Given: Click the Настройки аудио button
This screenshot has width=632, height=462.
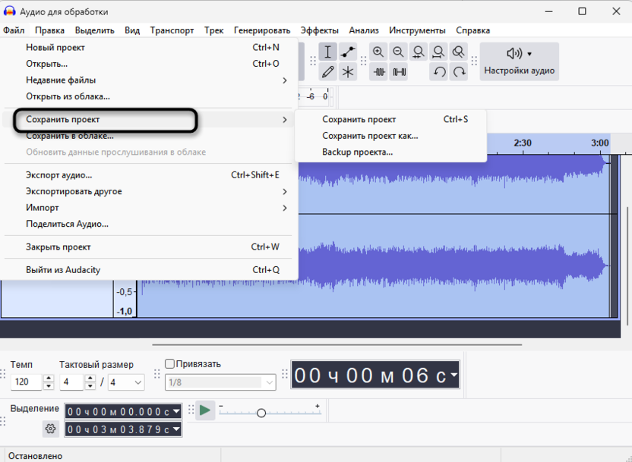Looking at the screenshot, I should [519, 61].
